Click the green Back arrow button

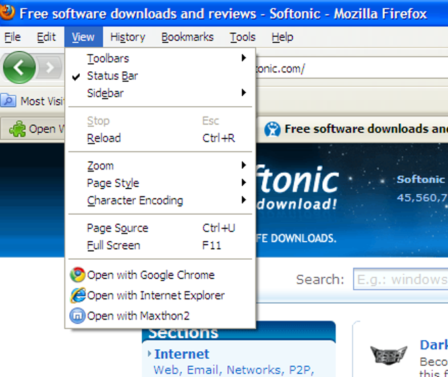coord(19,67)
